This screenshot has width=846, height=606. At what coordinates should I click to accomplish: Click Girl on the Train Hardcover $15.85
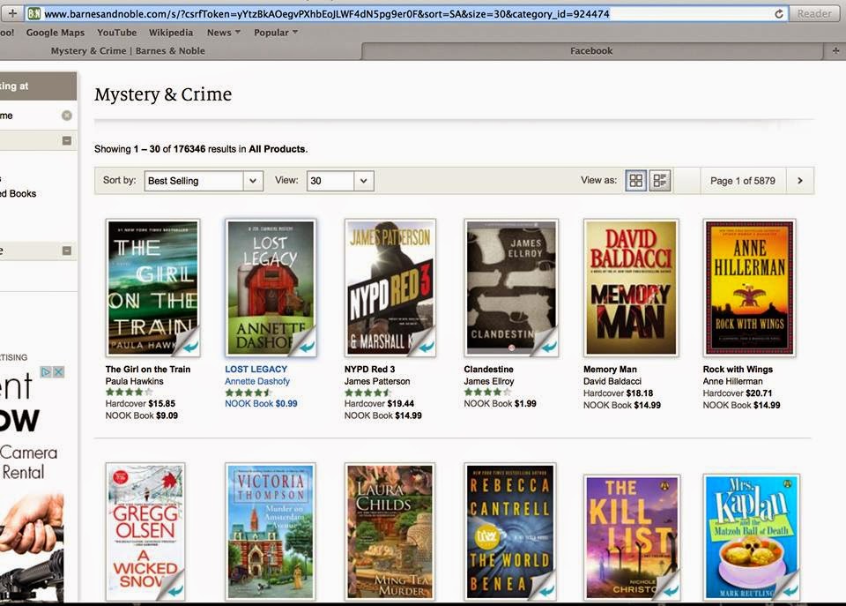[x=140, y=403]
